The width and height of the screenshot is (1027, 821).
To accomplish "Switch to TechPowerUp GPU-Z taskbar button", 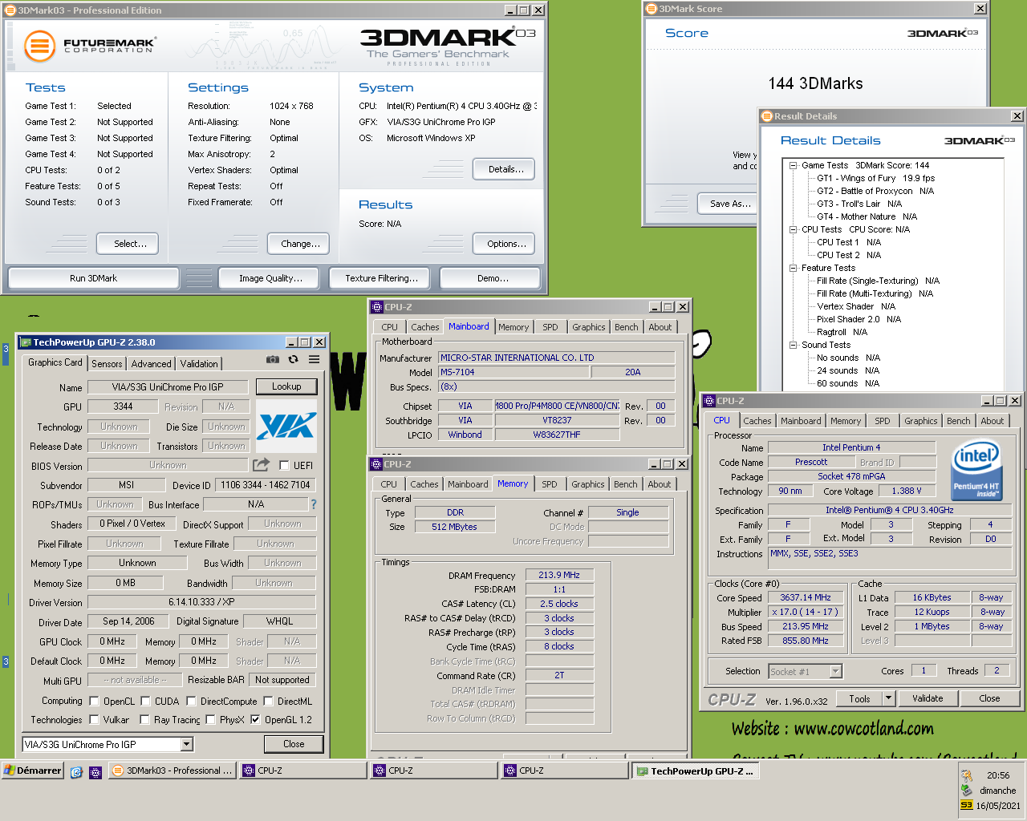I will coord(695,771).
